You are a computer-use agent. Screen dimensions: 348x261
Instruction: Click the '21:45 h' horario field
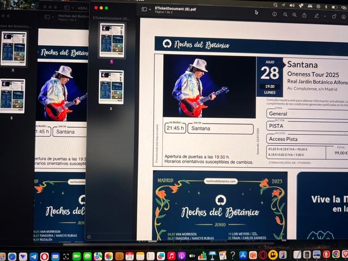pos(175,128)
